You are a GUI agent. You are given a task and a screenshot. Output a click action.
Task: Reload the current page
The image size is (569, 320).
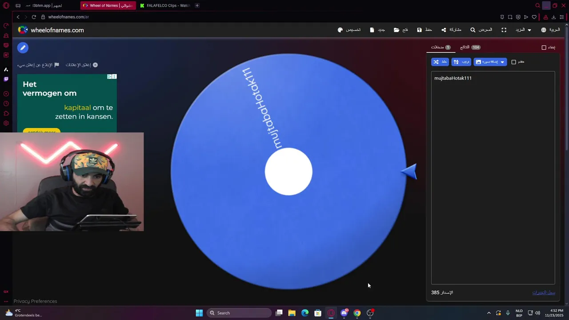tap(34, 17)
